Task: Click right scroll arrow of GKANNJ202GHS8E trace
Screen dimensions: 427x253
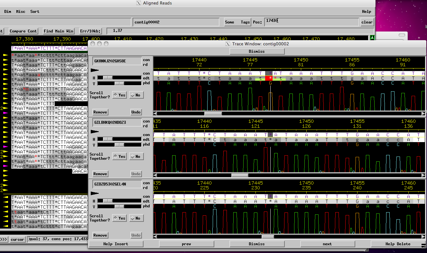Action: tap(423, 113)
